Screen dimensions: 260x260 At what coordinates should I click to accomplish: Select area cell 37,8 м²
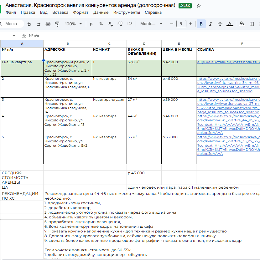pos(144,68)
